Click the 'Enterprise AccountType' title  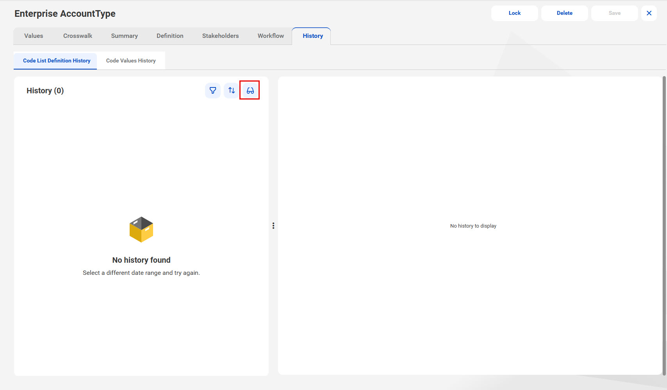pos(65,14)
